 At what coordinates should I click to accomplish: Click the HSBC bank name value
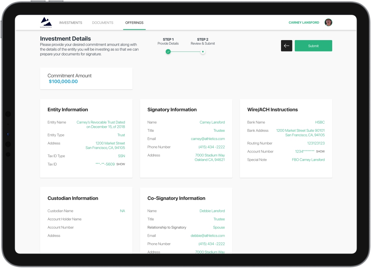pos(320,122)
